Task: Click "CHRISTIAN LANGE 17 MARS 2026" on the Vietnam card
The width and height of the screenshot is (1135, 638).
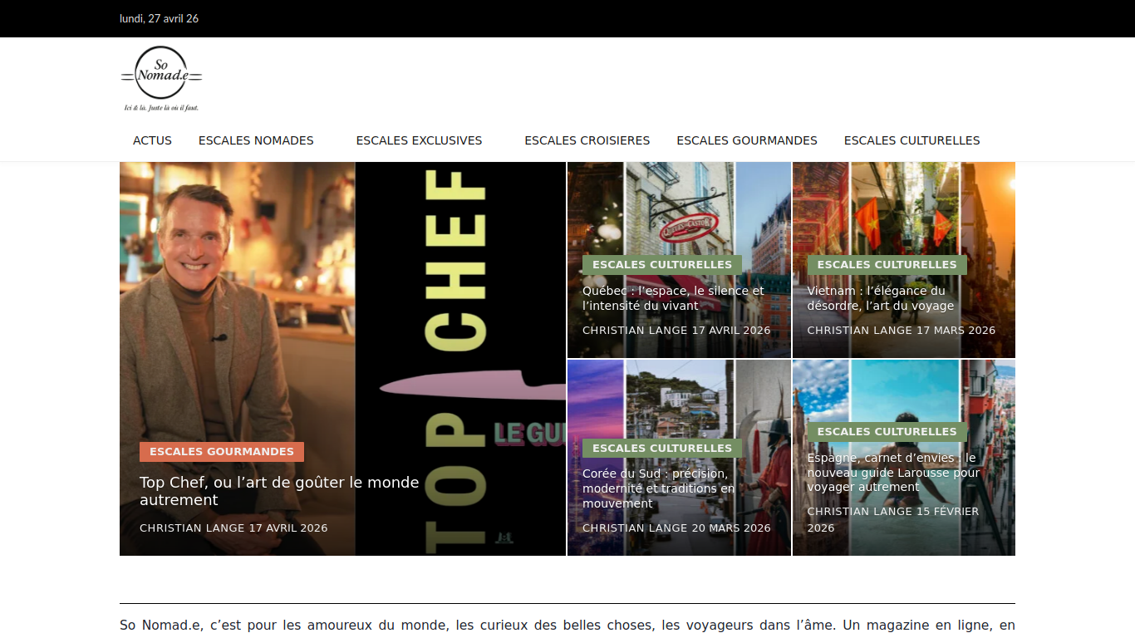Action: [902, 331]
